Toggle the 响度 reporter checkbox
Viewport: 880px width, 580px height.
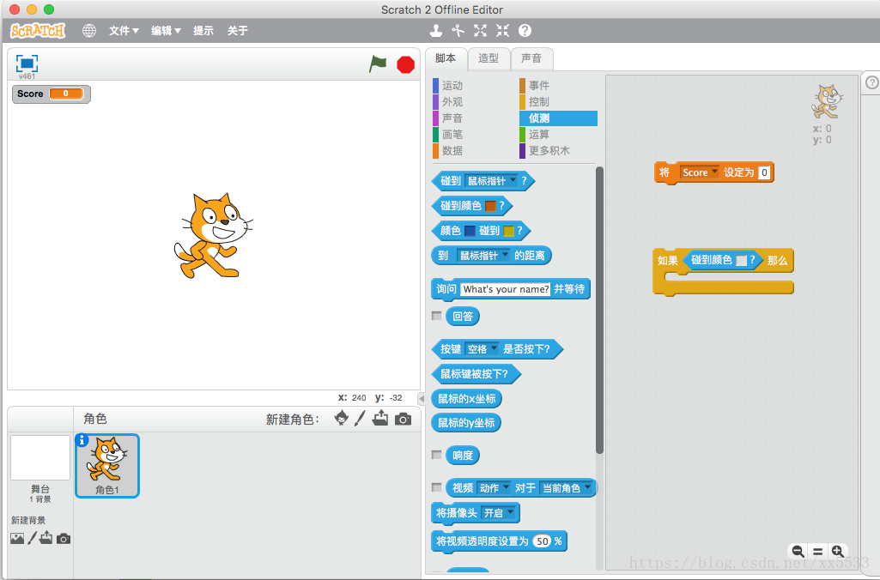point(437,455)
